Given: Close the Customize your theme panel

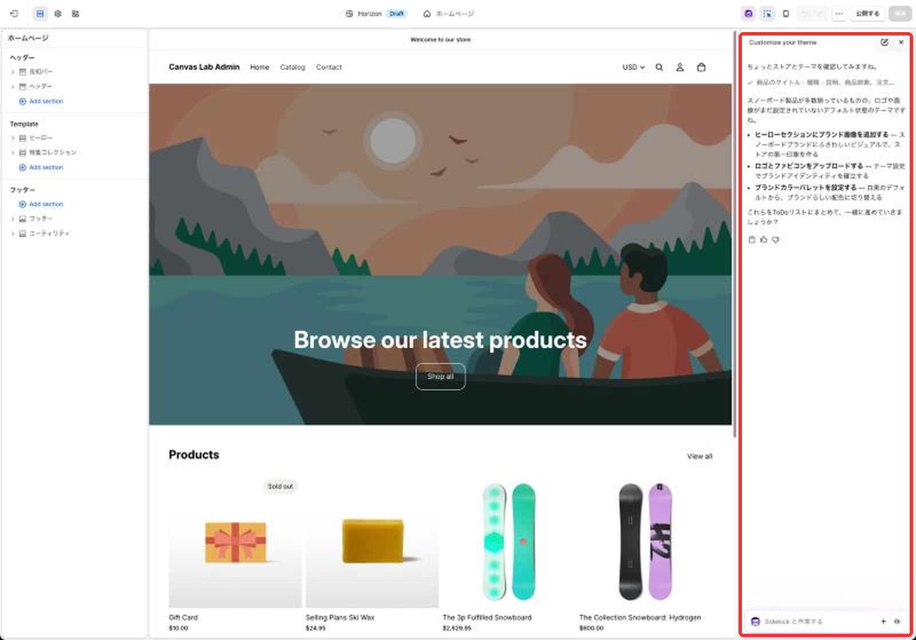Looking at the screenshot, I should coord(901,42).
